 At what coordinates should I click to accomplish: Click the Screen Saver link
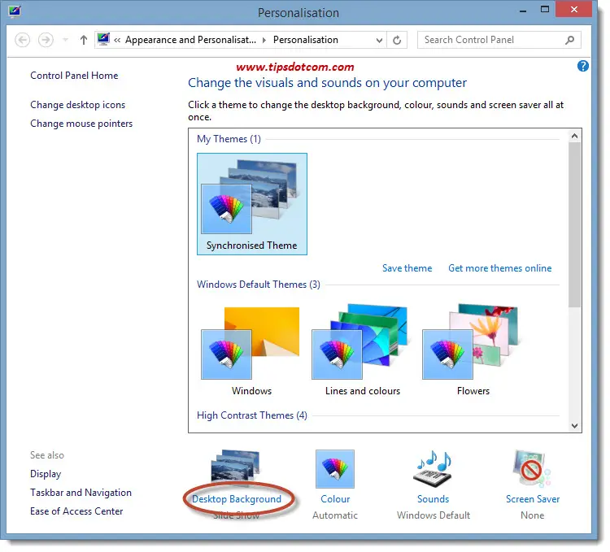[x=533, y=499]
